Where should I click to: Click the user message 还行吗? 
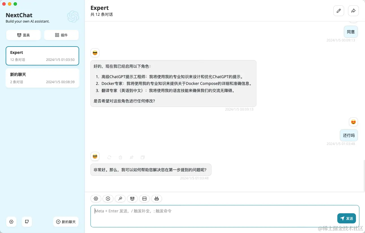click(x=349, y=135)
